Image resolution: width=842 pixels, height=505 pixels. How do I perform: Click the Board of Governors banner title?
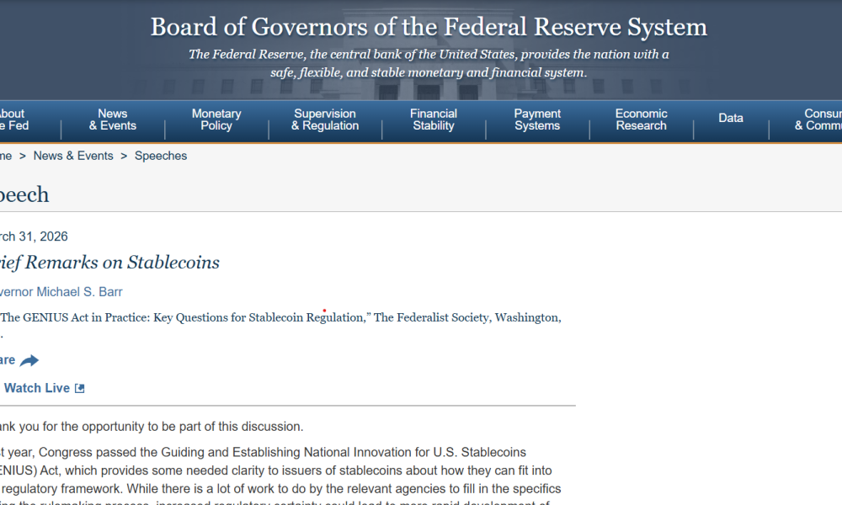click(x=428, y=27)
